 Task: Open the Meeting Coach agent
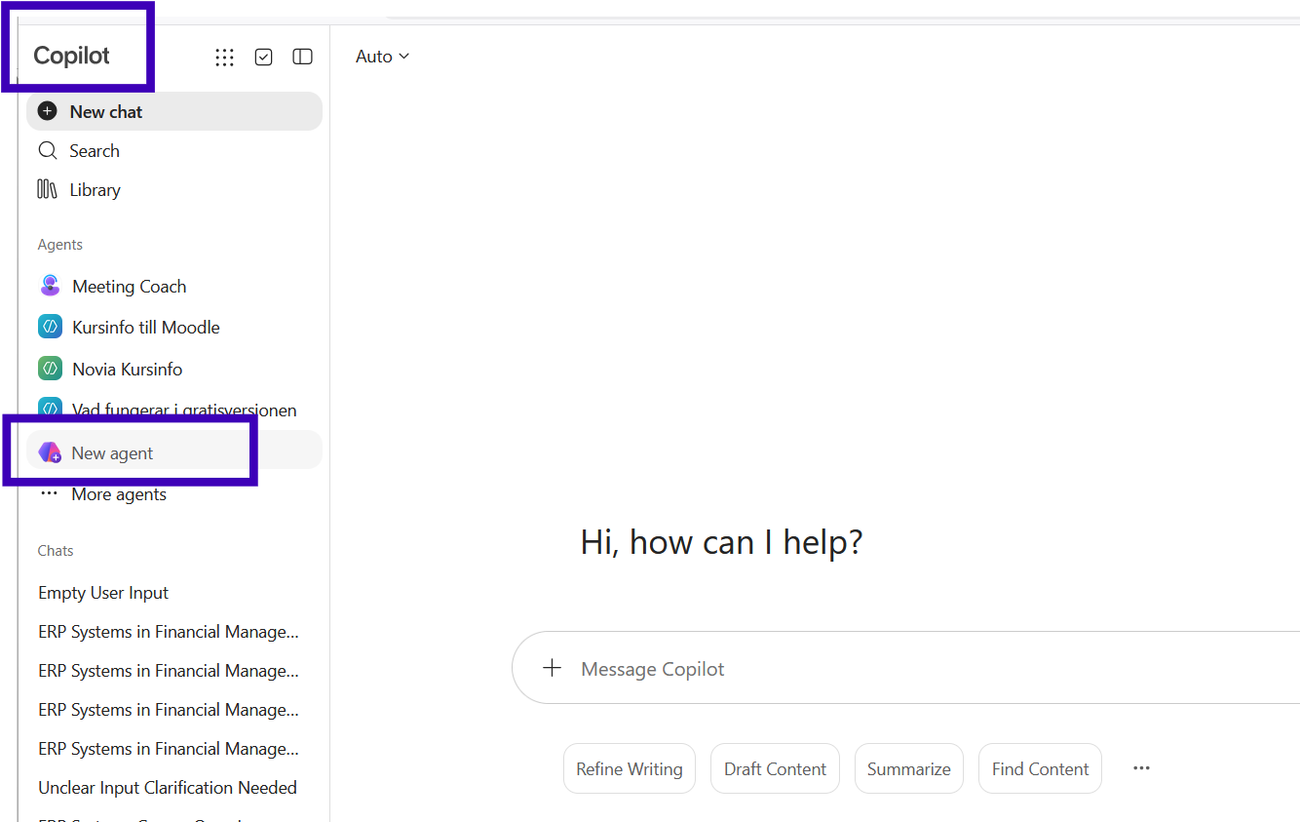click(174, 287)
